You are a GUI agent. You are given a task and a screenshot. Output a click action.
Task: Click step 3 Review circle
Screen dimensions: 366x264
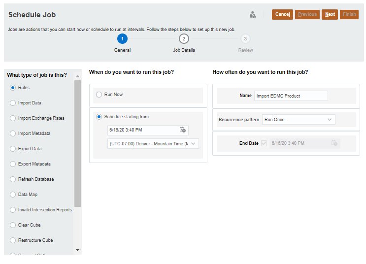coord(245,38)
